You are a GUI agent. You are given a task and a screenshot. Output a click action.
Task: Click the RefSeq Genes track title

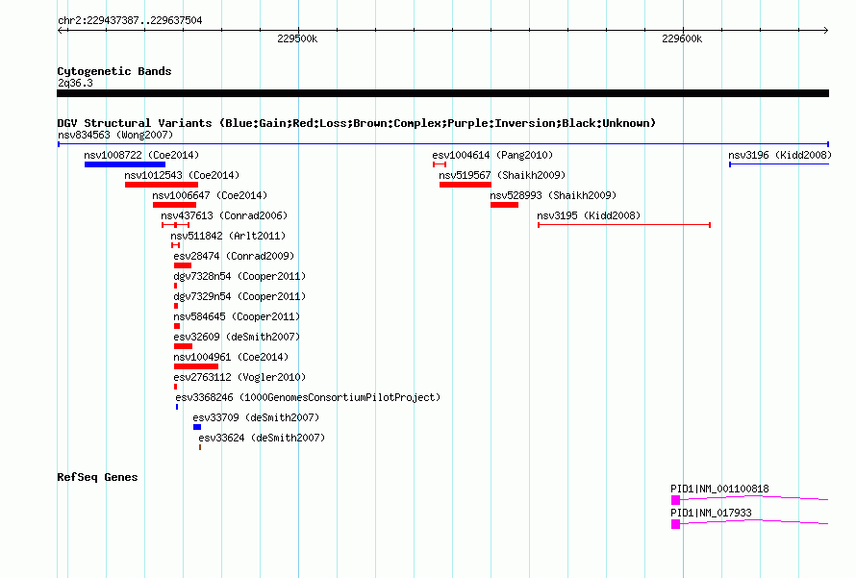tap(97, 477)
